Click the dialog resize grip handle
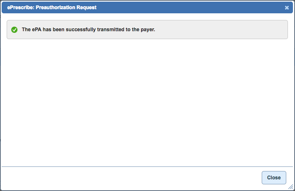The height and width of the screenshot is (191, 295). 291,187
